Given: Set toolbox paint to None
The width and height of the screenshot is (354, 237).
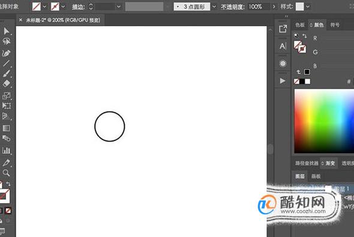Looking at the screenshot, I should (x=8, y=211).
